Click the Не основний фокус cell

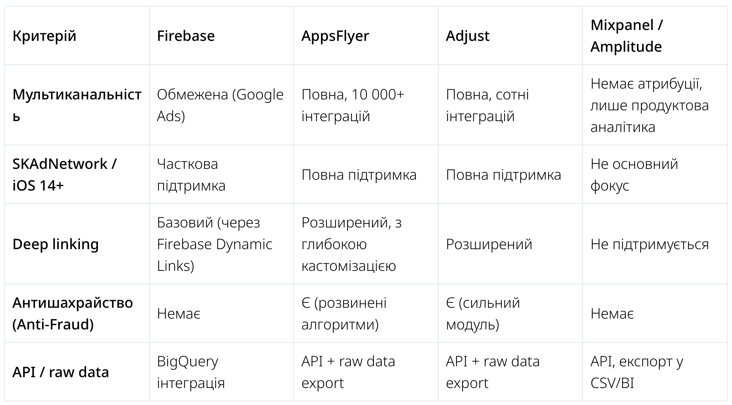point(634,175)
